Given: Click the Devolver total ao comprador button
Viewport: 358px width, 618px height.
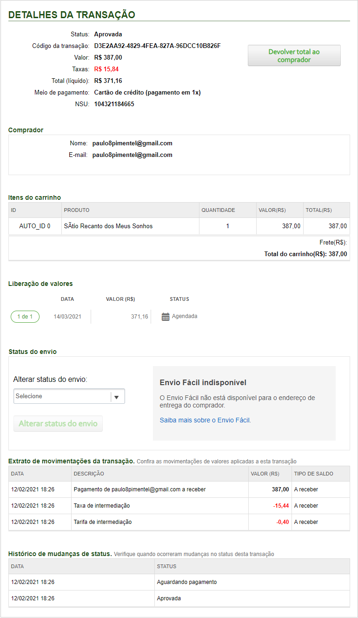Looking at the screenshot, I should coord(294,56).
